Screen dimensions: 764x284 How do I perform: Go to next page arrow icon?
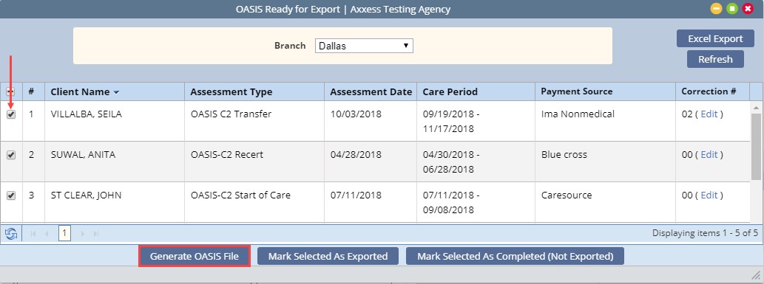(x=82, y=233)
